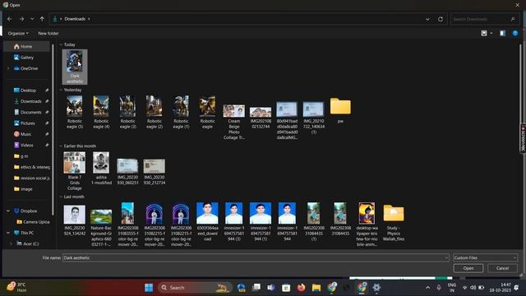Image resolution: width=526 pixels, height=296 pixels.
Task: Toggle the preview pane
Action: [x=502, y=33]
